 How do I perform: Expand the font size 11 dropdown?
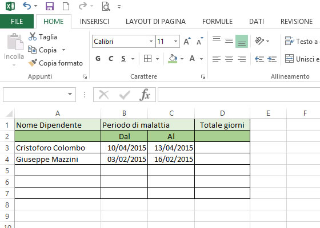pyautogui.click(x=175, y=41)
